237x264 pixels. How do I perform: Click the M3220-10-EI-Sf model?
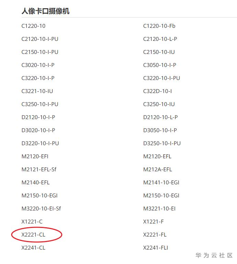(41, 209)
